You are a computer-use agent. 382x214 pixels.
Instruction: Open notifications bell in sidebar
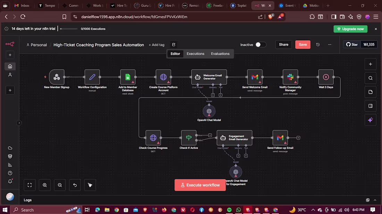(x=10, y=181)
